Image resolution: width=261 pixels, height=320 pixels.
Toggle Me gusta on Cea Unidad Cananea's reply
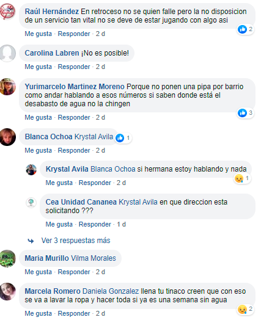pyautogui.click(x=59, y=224)
